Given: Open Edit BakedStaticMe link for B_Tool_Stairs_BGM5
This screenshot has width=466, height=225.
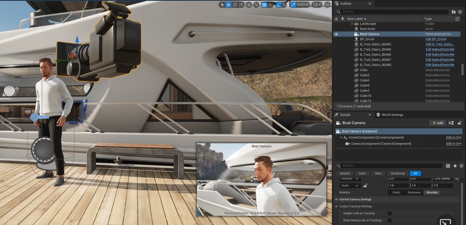Looking at the screenshot, I should [440, 49].
